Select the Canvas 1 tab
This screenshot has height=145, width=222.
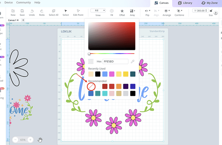point(12,20)
